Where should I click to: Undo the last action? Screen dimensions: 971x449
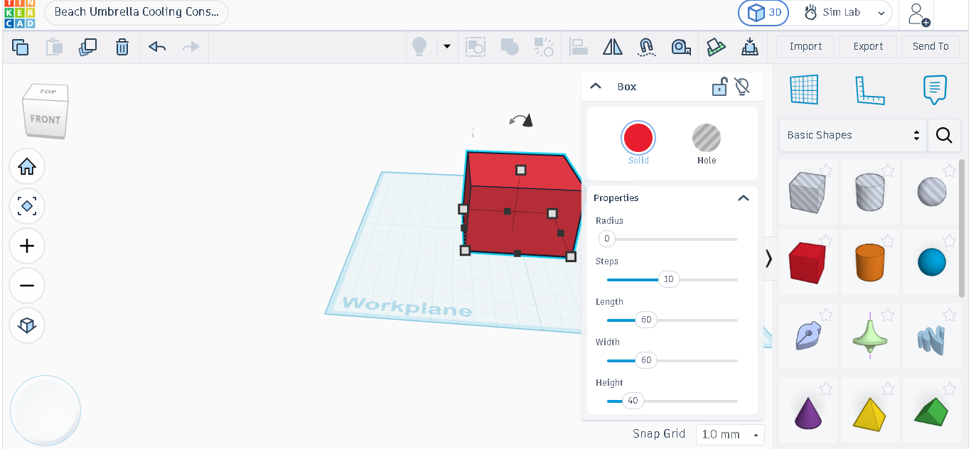tap(157, 47)
